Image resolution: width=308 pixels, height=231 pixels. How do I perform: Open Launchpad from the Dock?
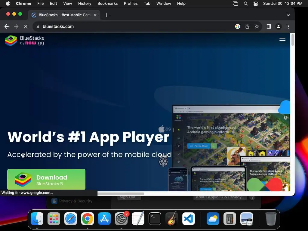coord(54,219)
